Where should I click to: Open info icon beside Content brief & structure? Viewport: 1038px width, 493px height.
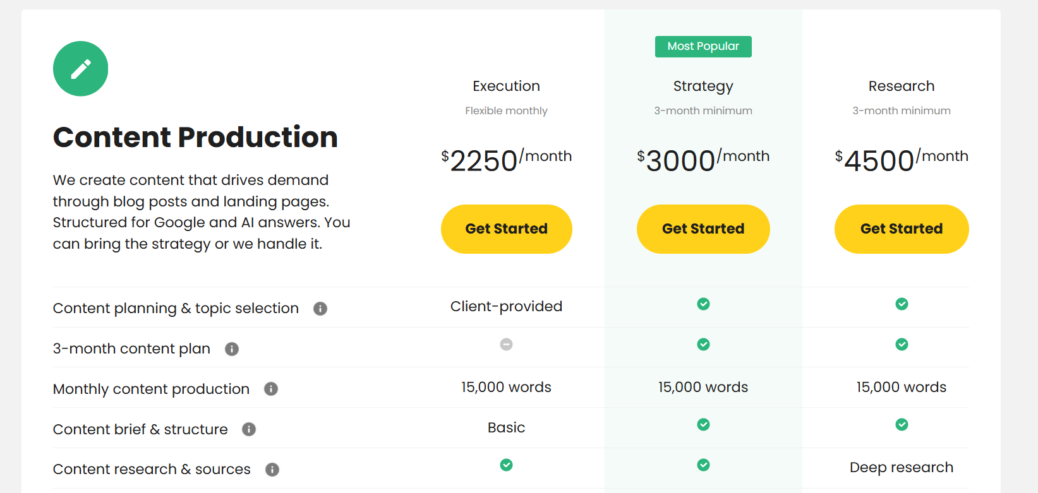[249, 429]
